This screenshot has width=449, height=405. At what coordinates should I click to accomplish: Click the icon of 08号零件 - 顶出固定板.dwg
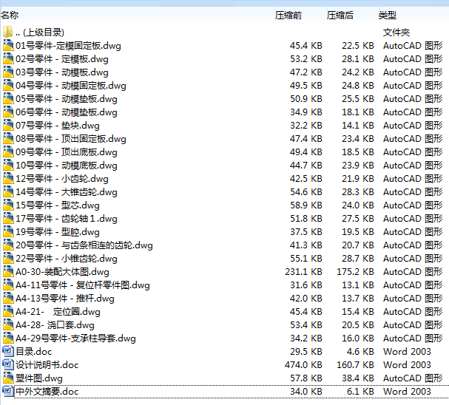[8, 139]
